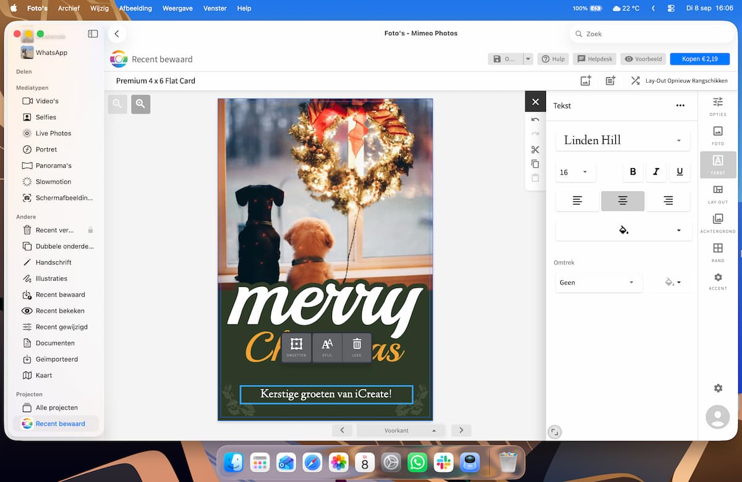The image size is (742, 482).
Task: Open the outline color picker
Action: (672, 282)
